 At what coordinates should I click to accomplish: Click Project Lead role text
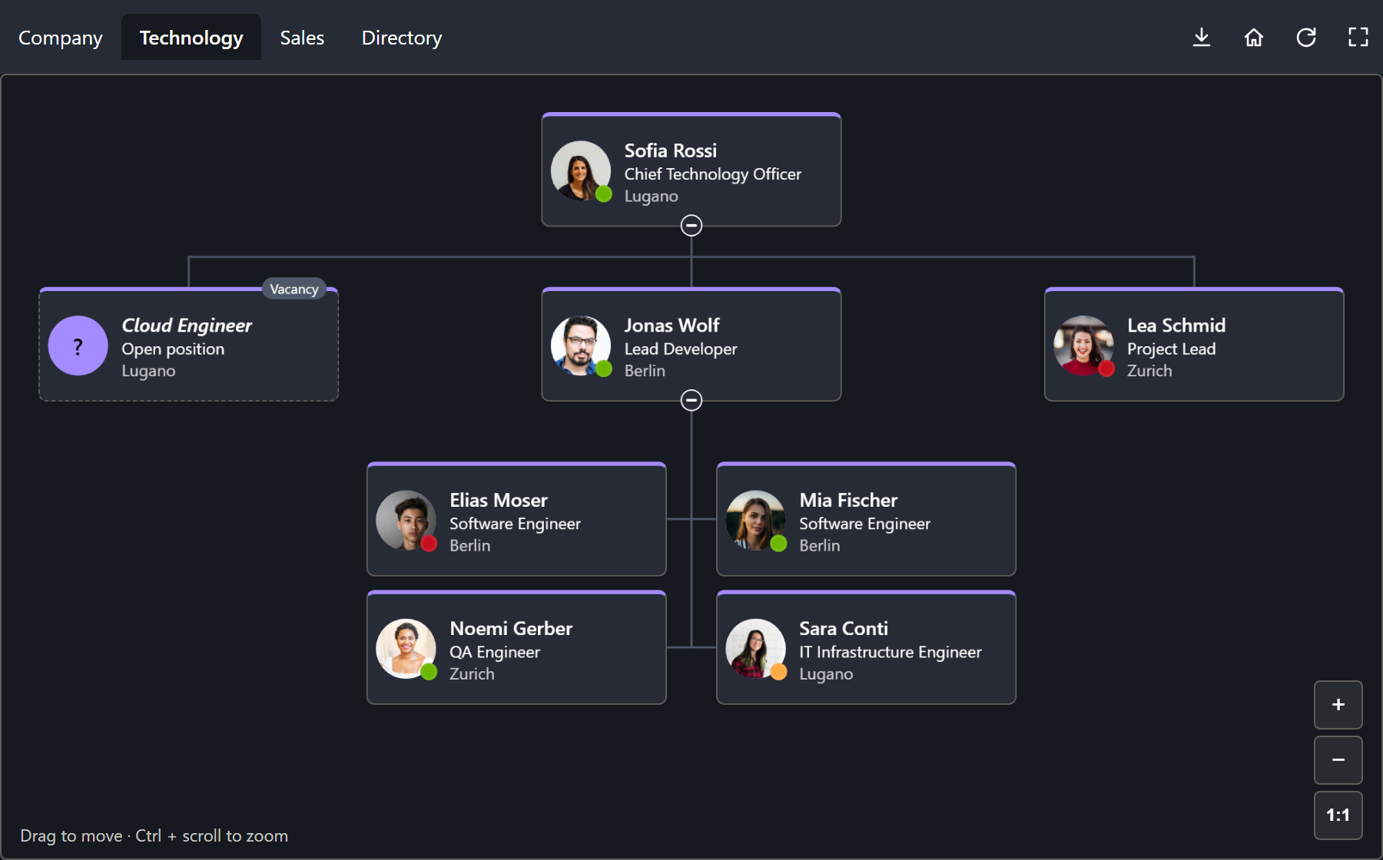click(x=1172, y=349)
